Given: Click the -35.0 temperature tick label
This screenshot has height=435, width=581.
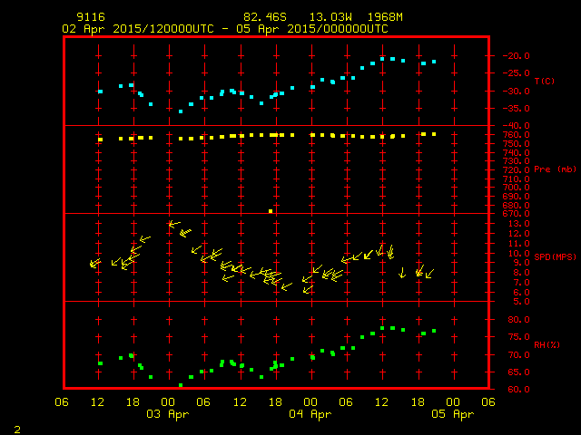Looking at the screenshot, I should pos(516,109).
